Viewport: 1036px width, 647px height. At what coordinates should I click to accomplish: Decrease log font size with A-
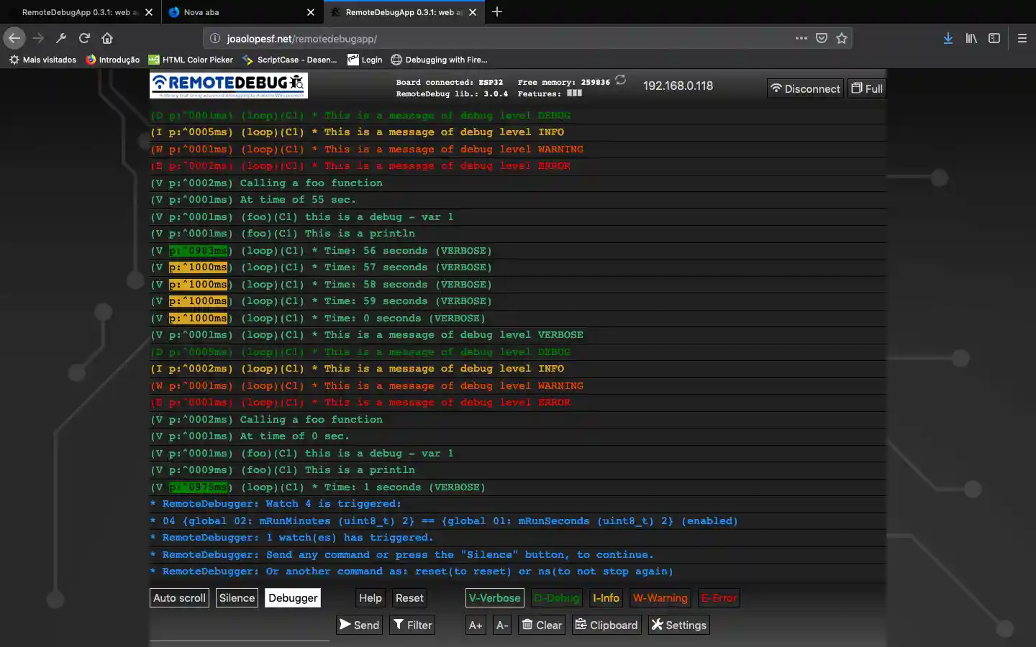[x=501, y=625]
